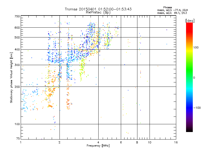The image size is (207, 155).
Task: Click the '200' y-axis tick label
Action: 17,87
